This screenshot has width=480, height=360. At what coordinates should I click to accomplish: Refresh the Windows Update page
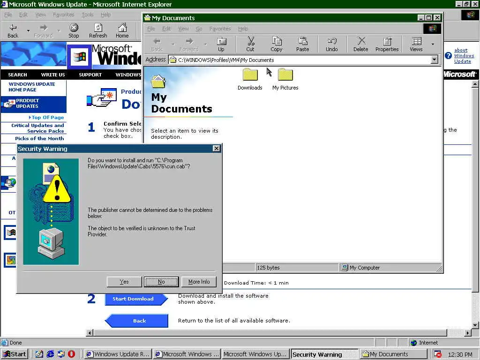click(98, 30)
